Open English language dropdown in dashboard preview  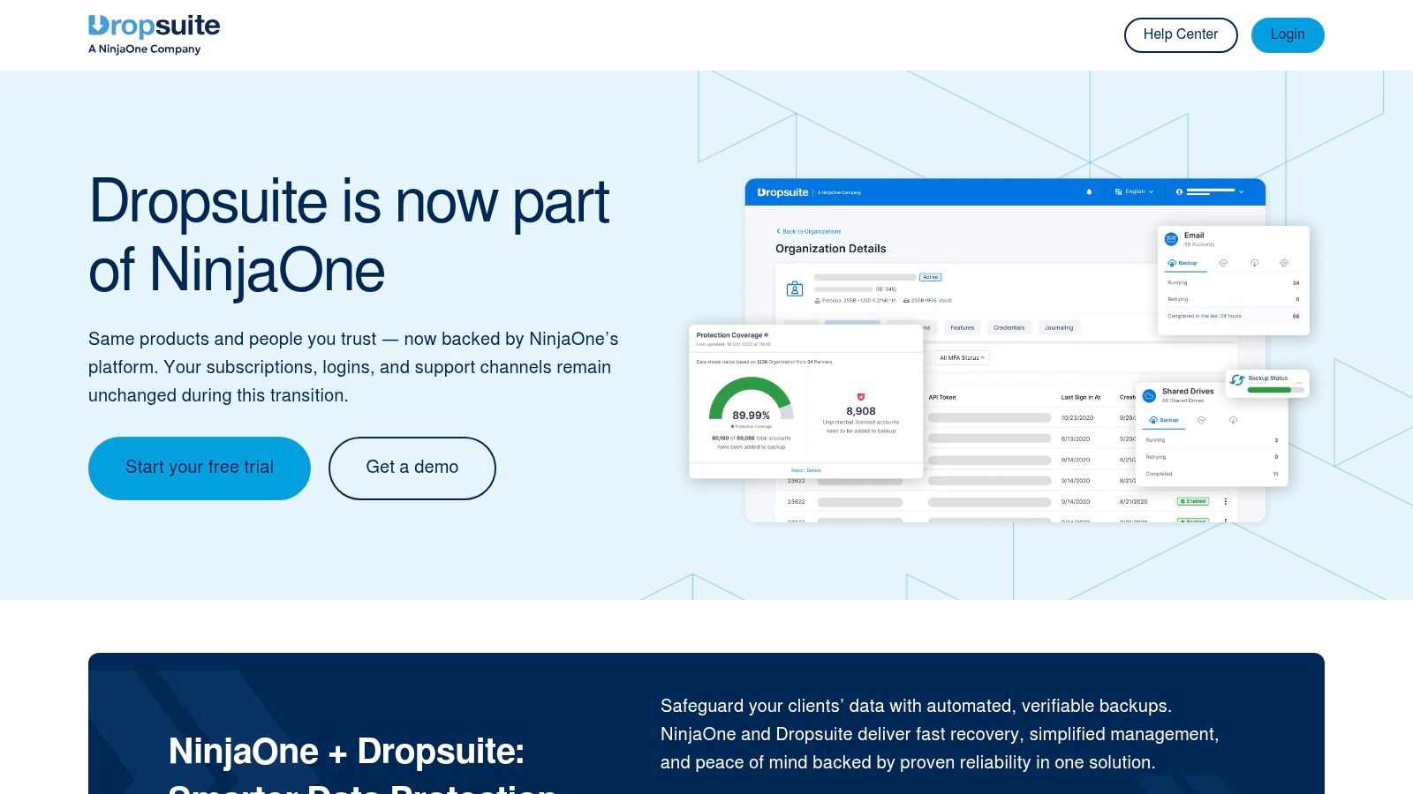pos(1135,191)
